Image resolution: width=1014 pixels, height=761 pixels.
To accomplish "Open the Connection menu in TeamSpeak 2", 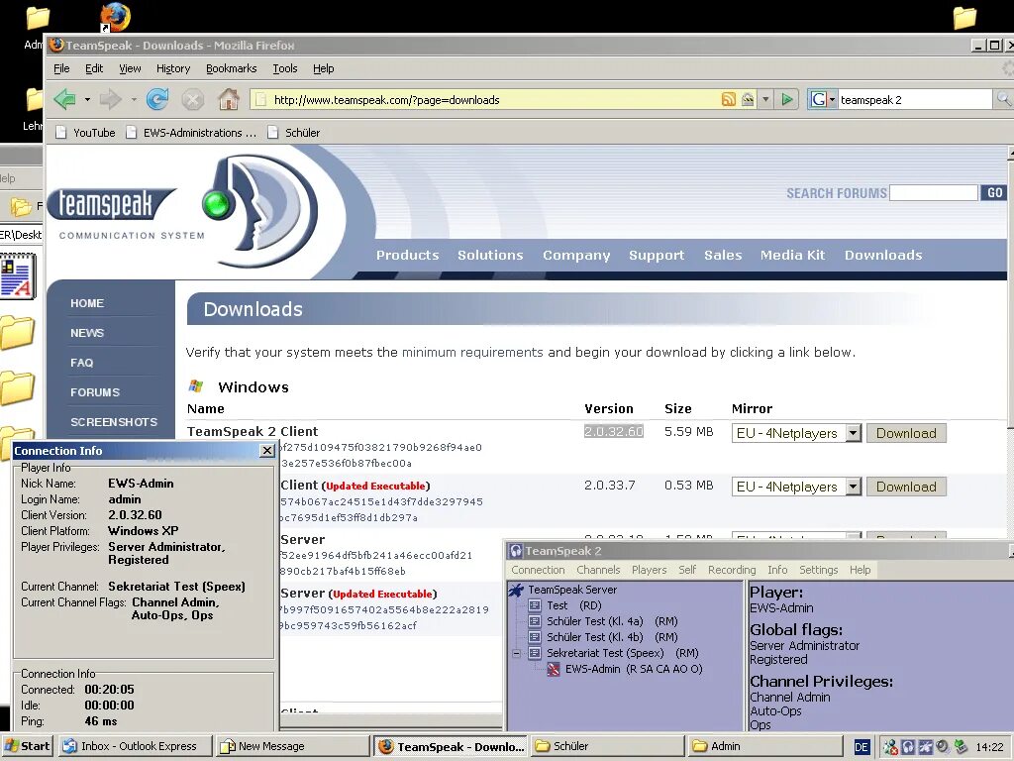I will point(538,570).
